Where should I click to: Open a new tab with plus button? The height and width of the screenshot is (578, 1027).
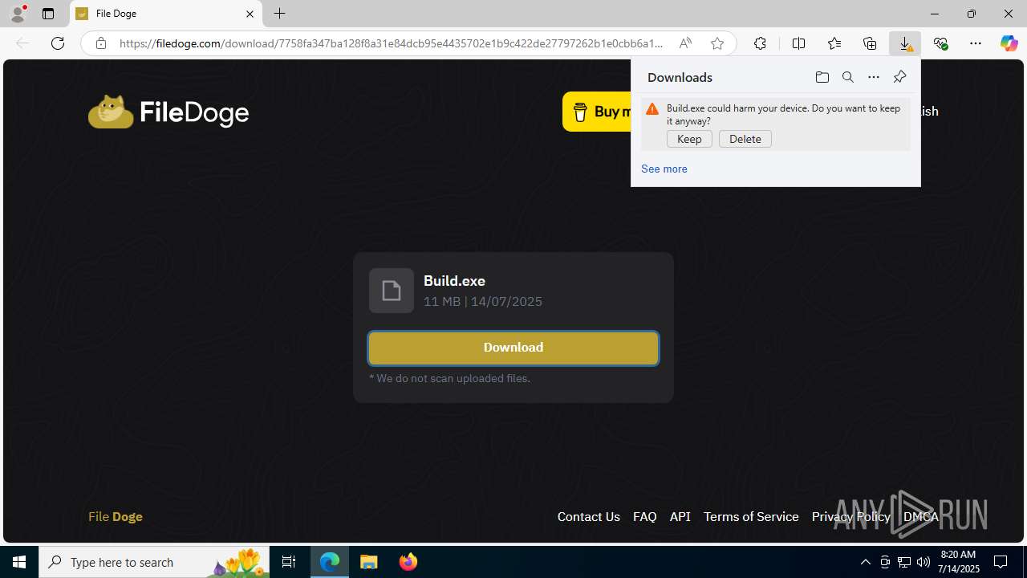(x=279, y=14)
